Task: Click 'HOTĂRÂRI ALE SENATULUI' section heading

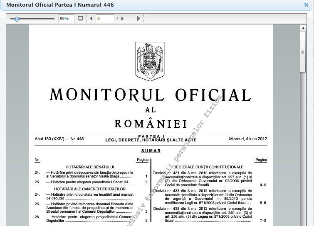Action: [90, 167]
